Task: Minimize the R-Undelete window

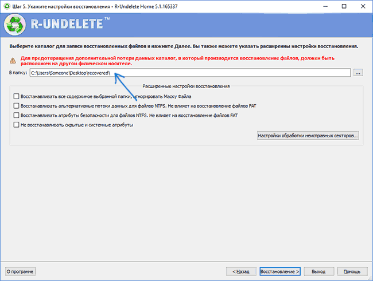Action: [x=325, y=6]
